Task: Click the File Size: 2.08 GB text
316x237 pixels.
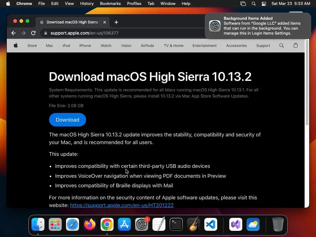Action: coord(66,106)
